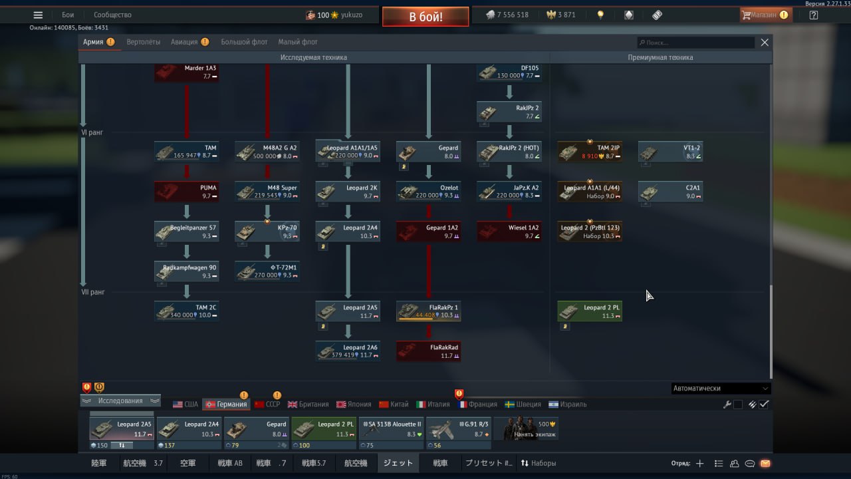Toggle the checked box at far right
851x479 pixels.
pyautogui.click(x=765, y=404)
